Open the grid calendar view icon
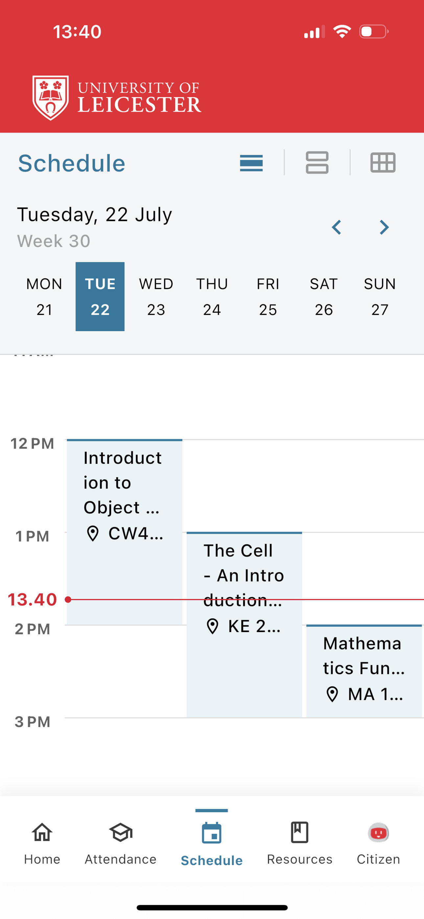The height and width of the screenshot is (919, 424). (383, 163)
